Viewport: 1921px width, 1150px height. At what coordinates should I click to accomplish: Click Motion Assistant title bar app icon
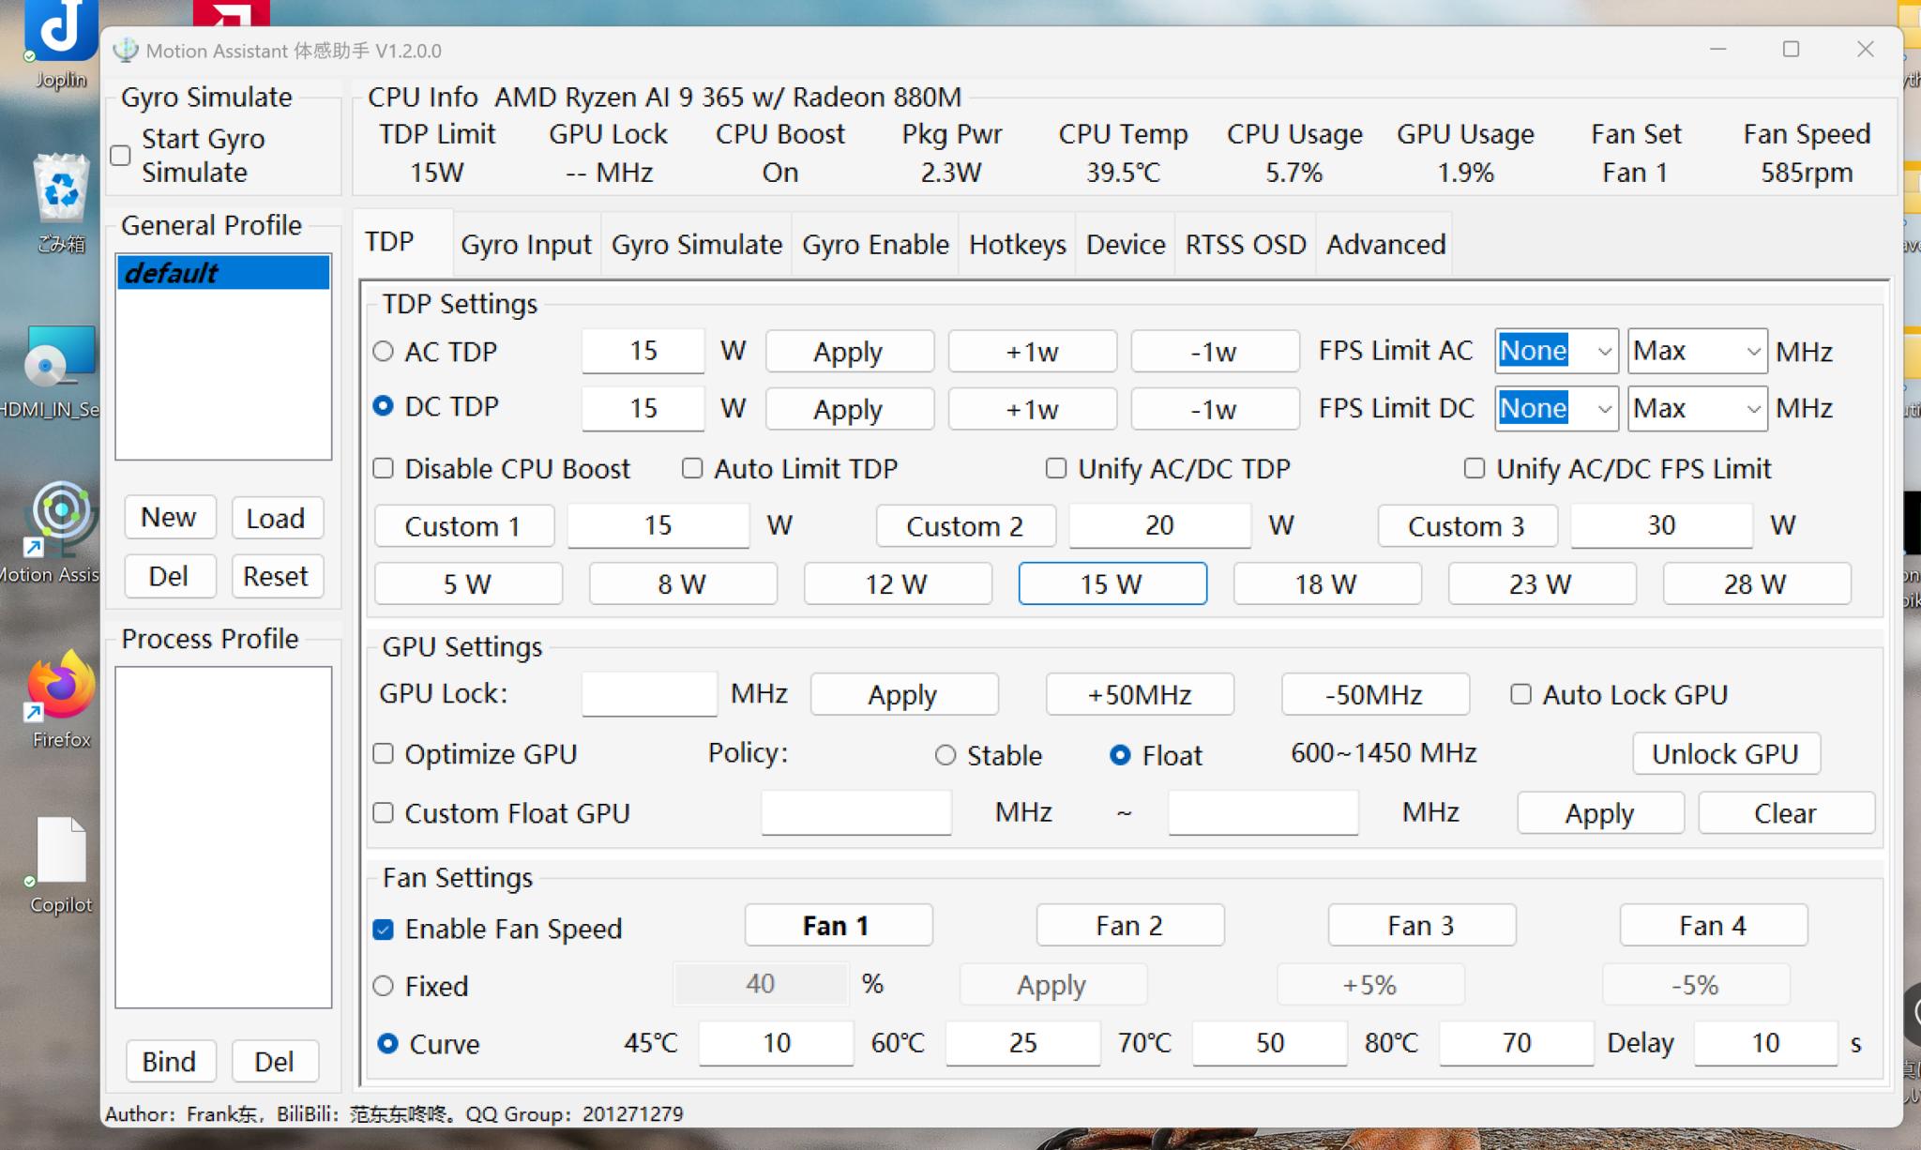125,50
